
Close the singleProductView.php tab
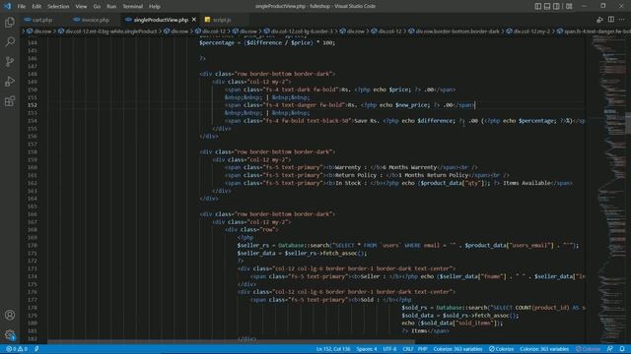[194, 20]
